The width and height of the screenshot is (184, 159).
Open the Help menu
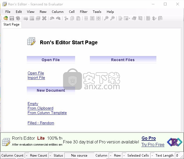click(x=110, y=12)
